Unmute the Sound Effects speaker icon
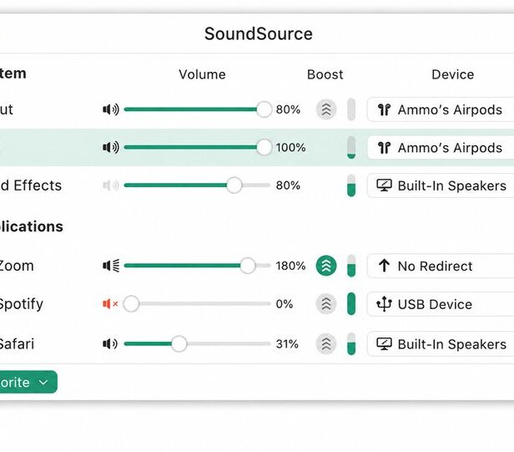The width and height of the screenshot is (514, 452). click(x=111, y=185)
